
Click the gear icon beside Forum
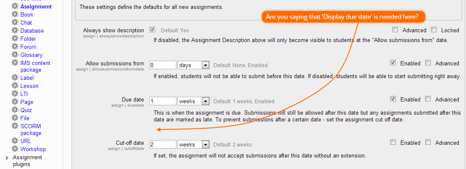[15, 47]
